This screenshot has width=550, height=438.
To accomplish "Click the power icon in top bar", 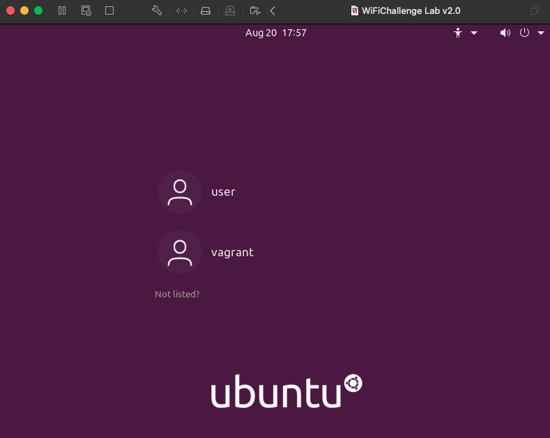I will click(x=524, y=33).
